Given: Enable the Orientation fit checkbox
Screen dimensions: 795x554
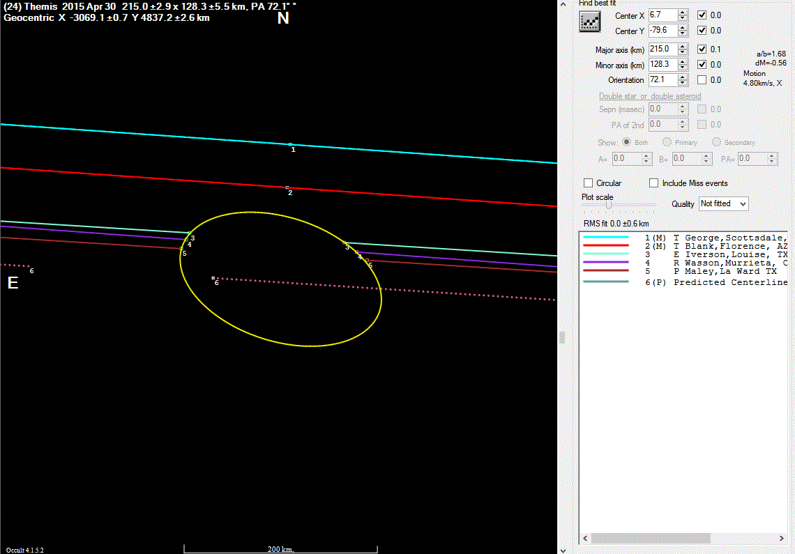Looking at the screenshot, I should (702, 80).
